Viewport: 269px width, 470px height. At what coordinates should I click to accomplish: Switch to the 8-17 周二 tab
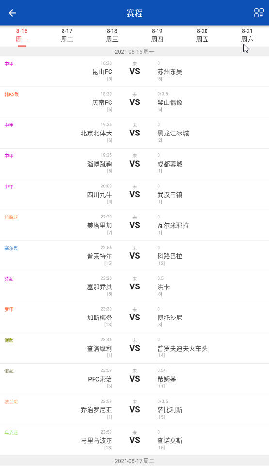[67, 35]
